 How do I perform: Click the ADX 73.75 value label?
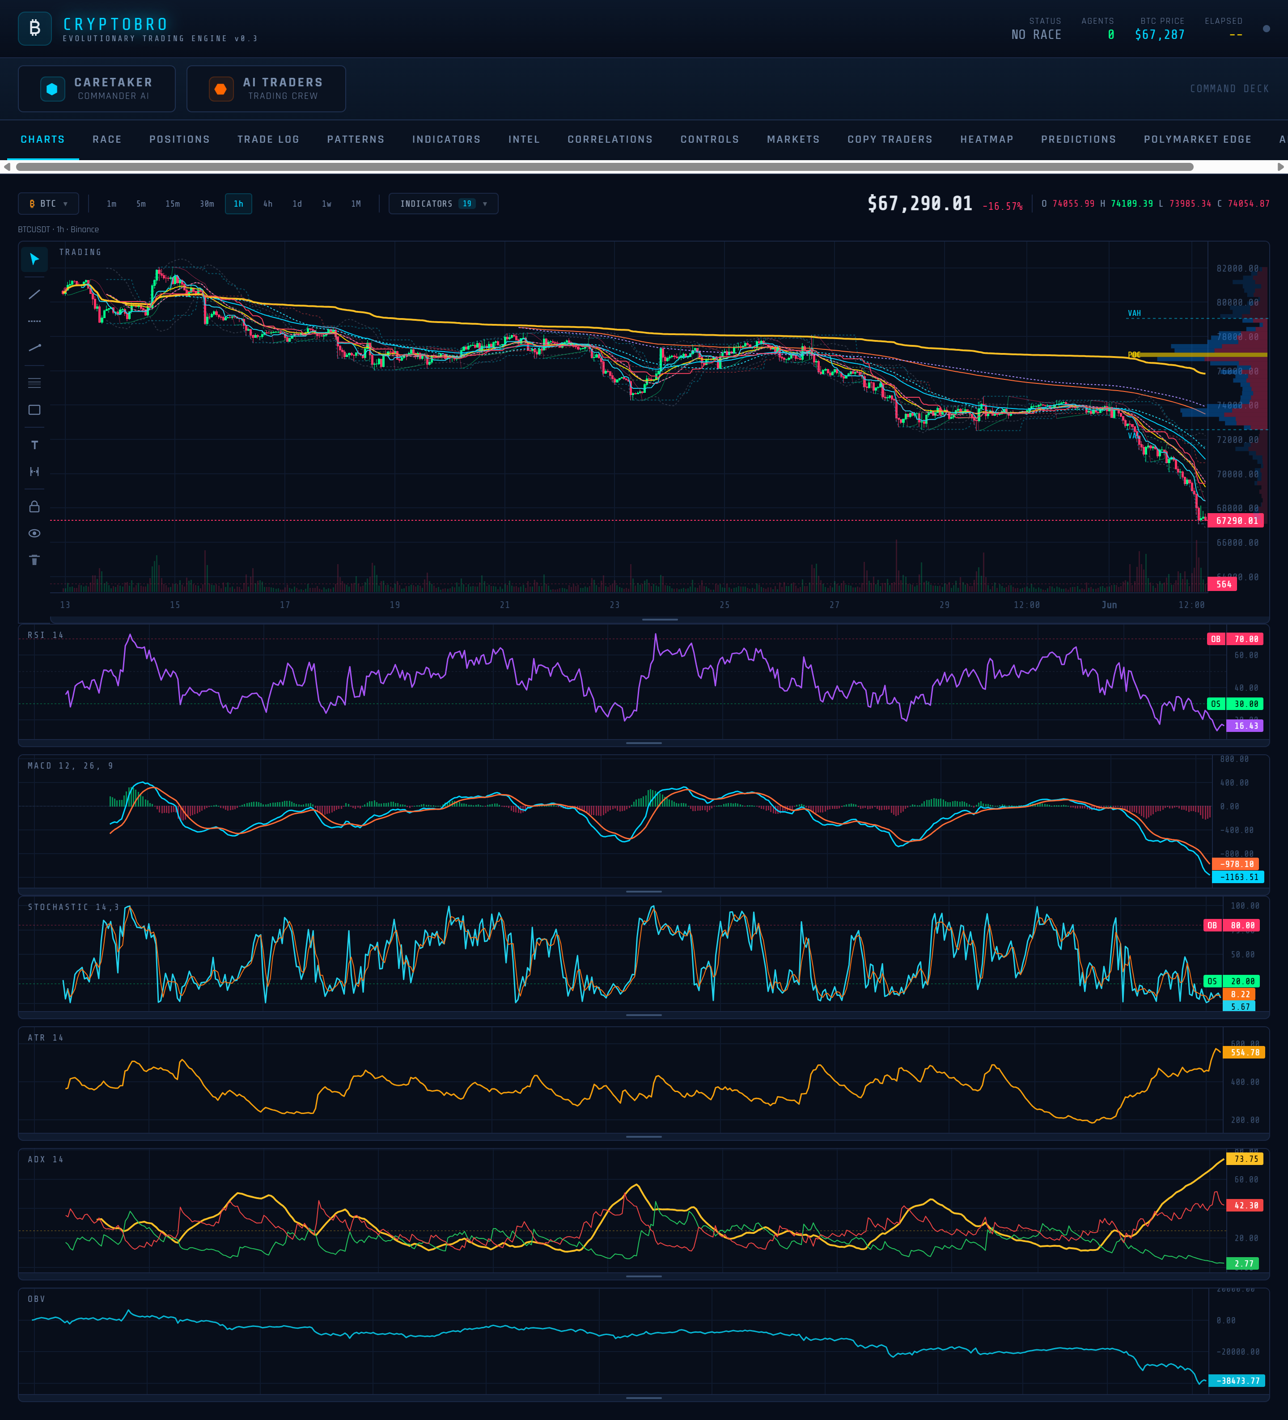pyautogui.click(x=1245, y=1159)
